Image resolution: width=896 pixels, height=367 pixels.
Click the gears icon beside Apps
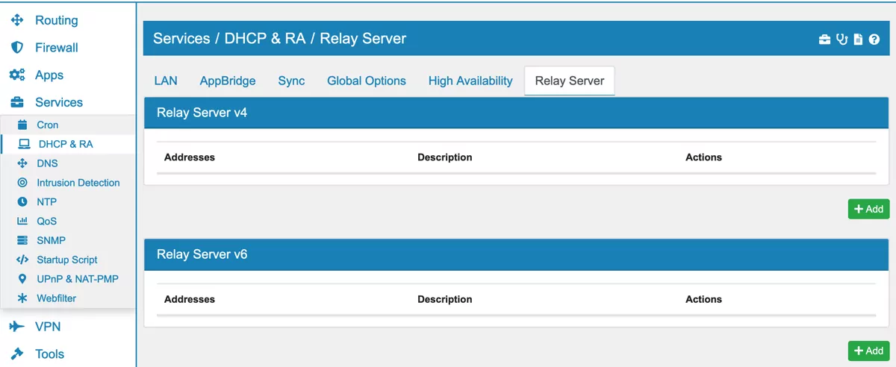coord(17,75)
